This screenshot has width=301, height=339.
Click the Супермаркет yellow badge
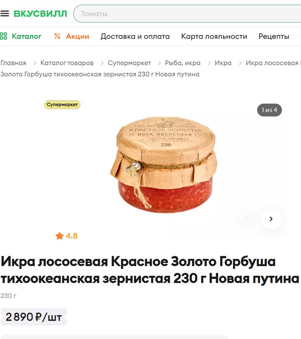click(62, 105)
